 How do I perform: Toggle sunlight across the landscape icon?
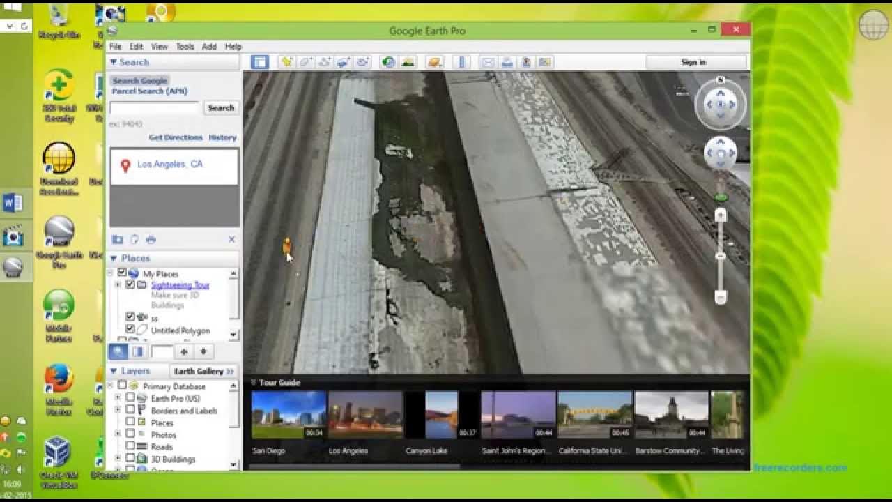coord(408,62)
